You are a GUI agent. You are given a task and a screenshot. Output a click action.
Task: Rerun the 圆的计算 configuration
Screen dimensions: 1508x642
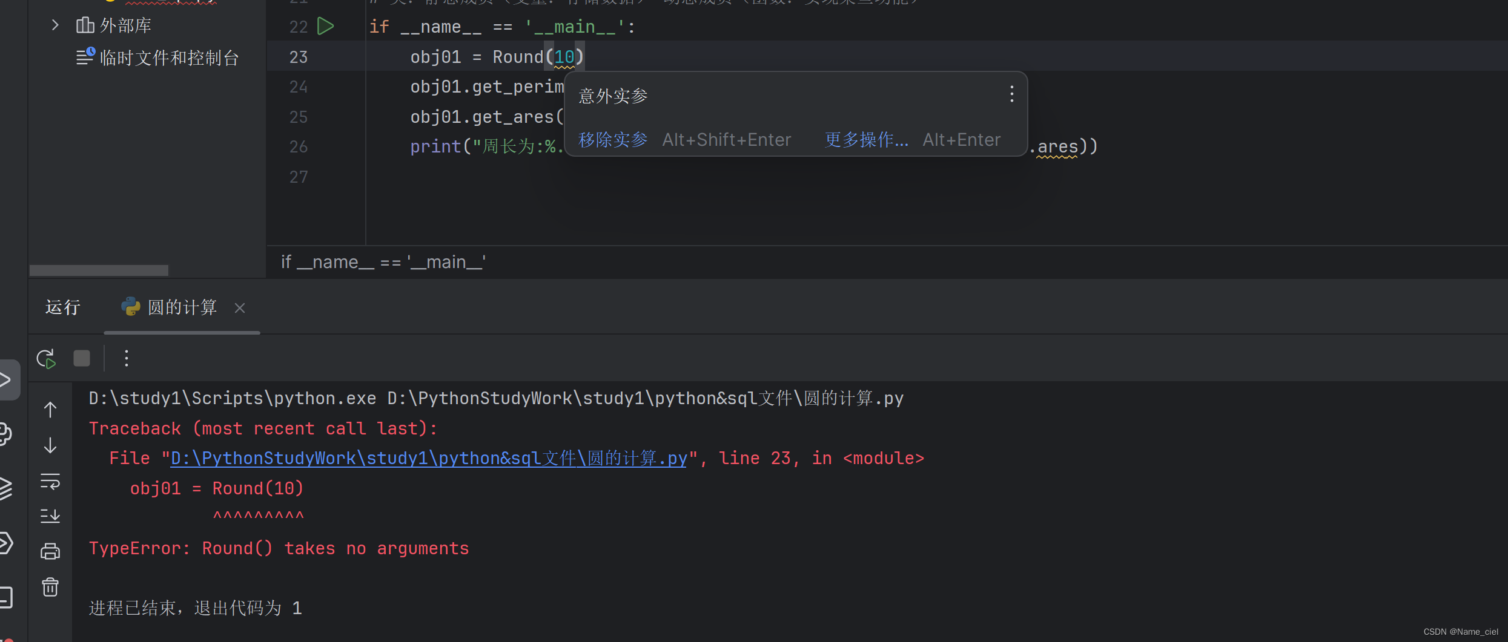tap(45, 358)
